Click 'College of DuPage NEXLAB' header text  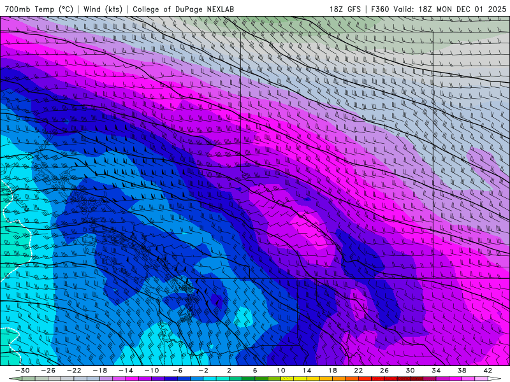pyautogui.click(x=183, y=9)
